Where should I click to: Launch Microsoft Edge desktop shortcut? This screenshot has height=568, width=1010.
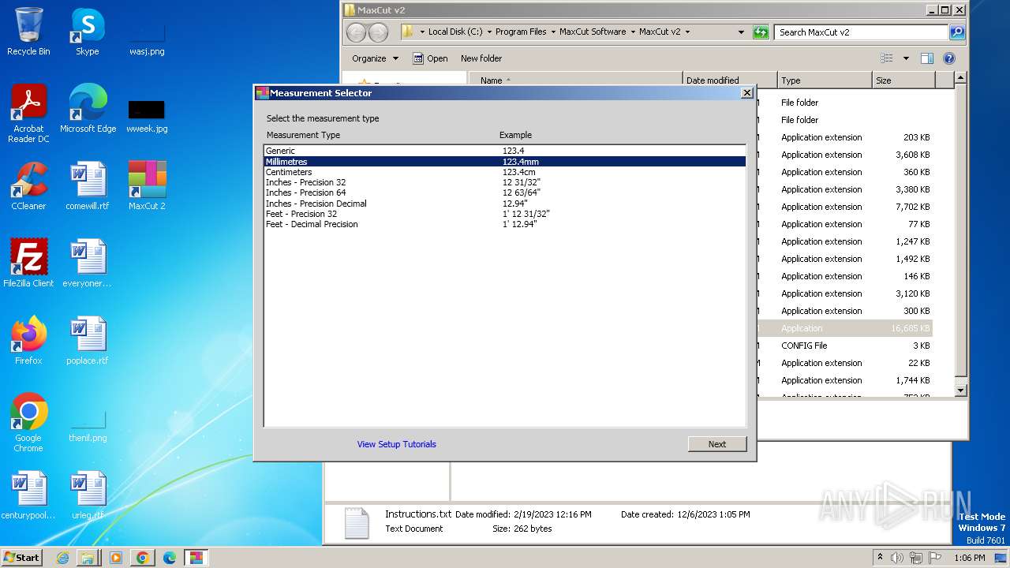click(x=88, y=109)
